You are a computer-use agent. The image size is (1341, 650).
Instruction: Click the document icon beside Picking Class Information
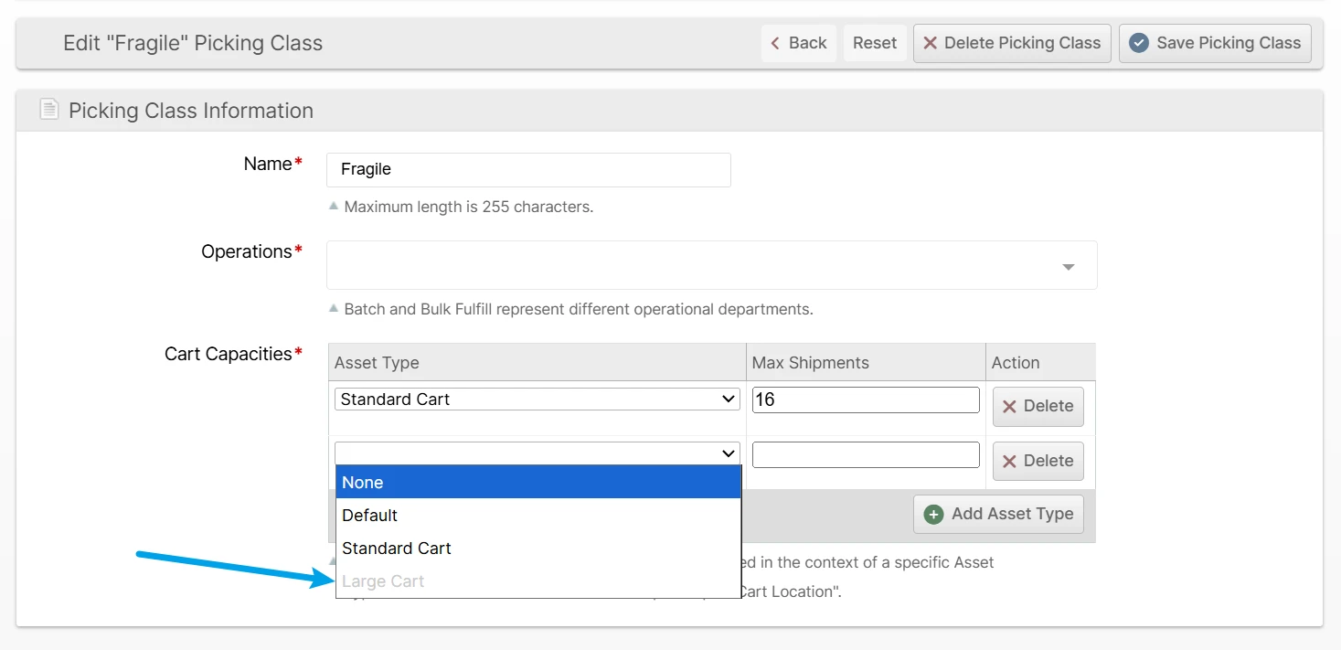point(48,110)
